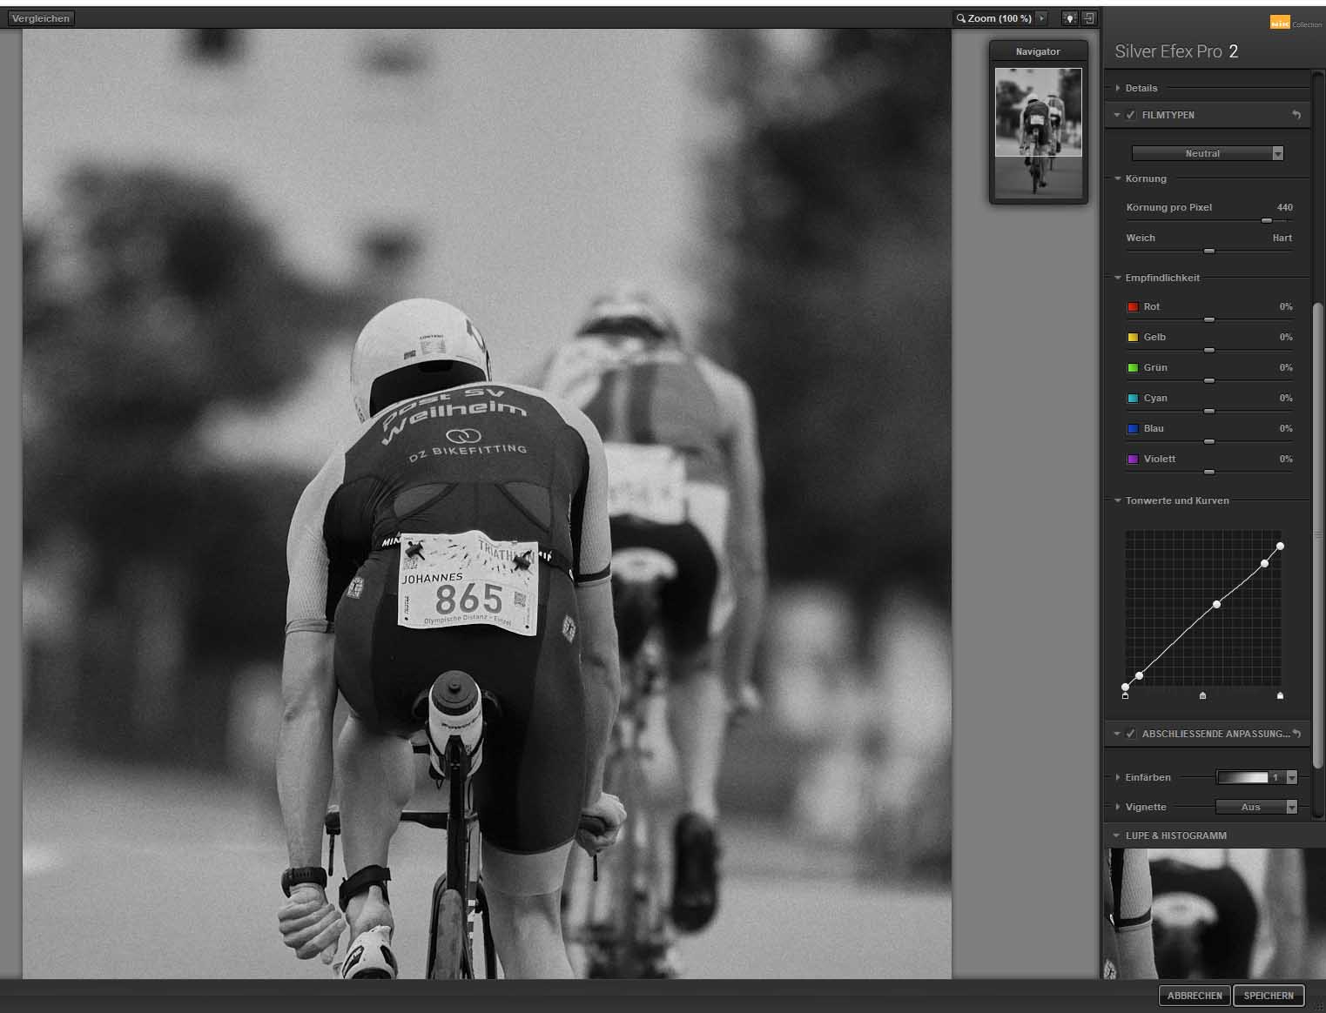This screenshot has height=1013, width=1326.
Task: Click Abbrechen to cancel editing
Action: (1195, 996)
